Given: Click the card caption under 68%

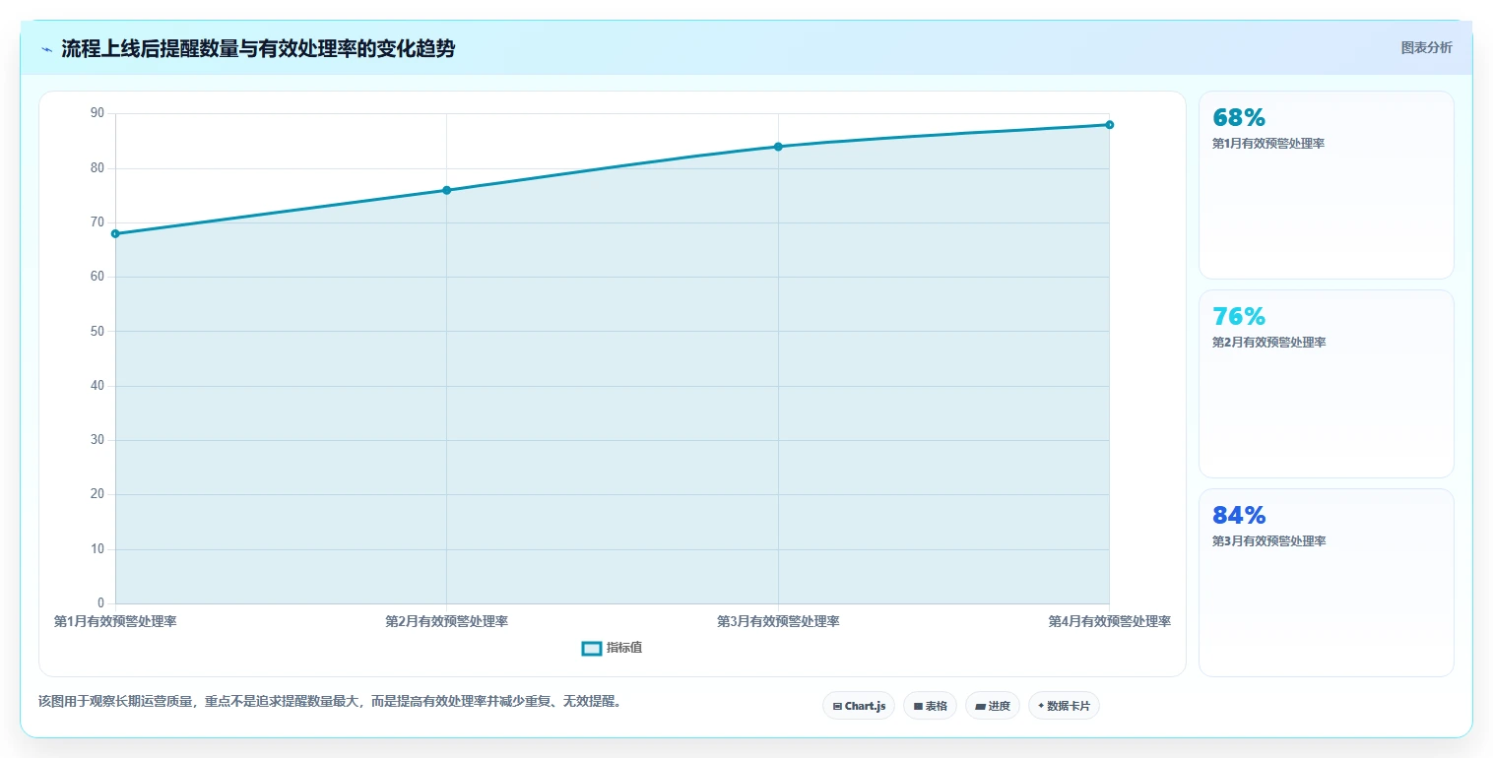Looking at the screenshot, I should pos(1267,144).
